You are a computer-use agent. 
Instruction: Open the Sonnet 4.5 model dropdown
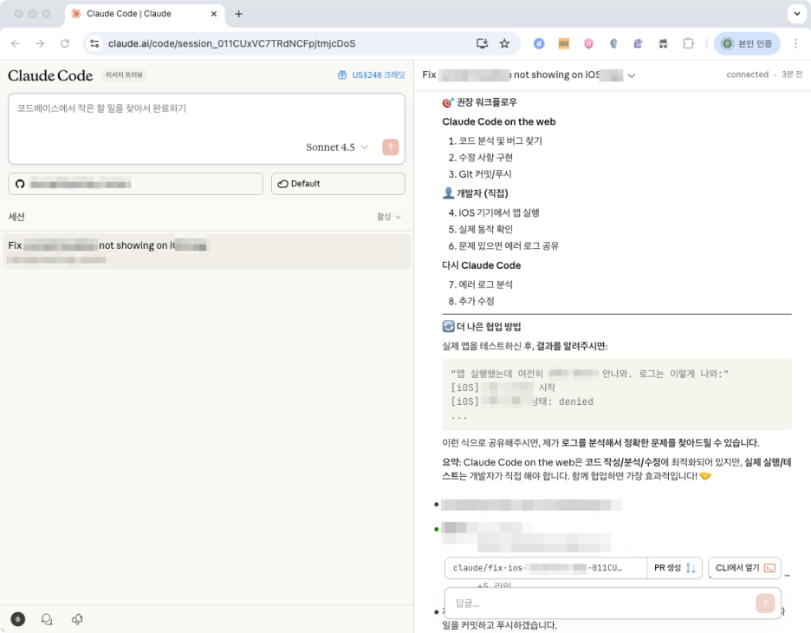(x=337, y=147)
